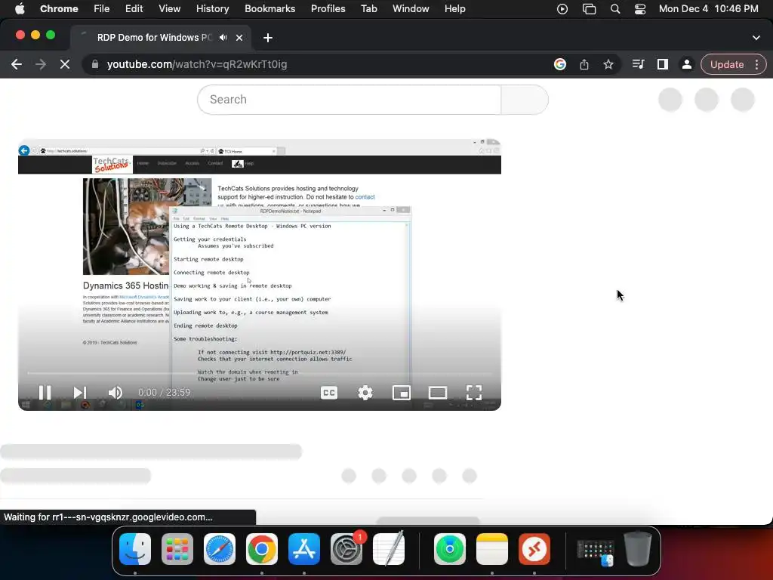The height and width of the screenshot is (580, 773).
Task: Switch to theater mode view
Action: [438, 393]
